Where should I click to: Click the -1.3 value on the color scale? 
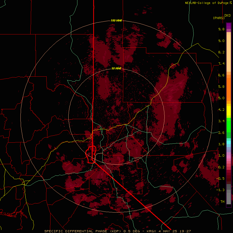click(220, 190)
